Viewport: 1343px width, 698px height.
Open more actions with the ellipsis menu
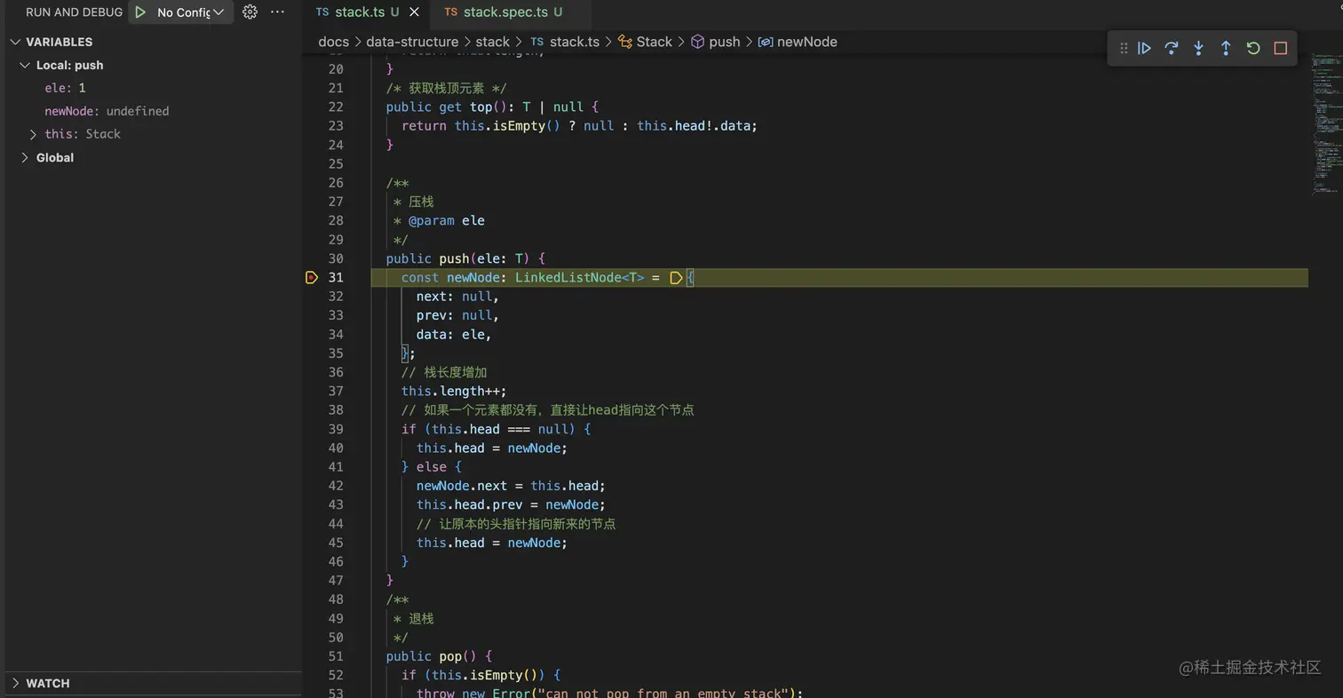[278, 12]
